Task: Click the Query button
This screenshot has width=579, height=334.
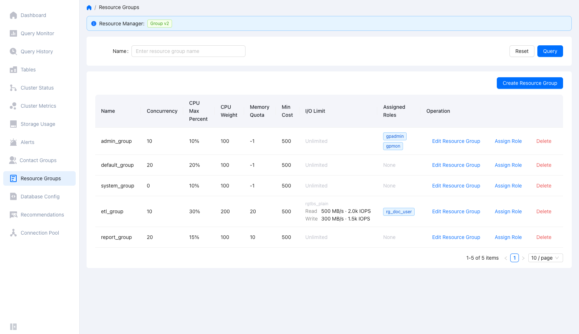Action: (550, 51)
